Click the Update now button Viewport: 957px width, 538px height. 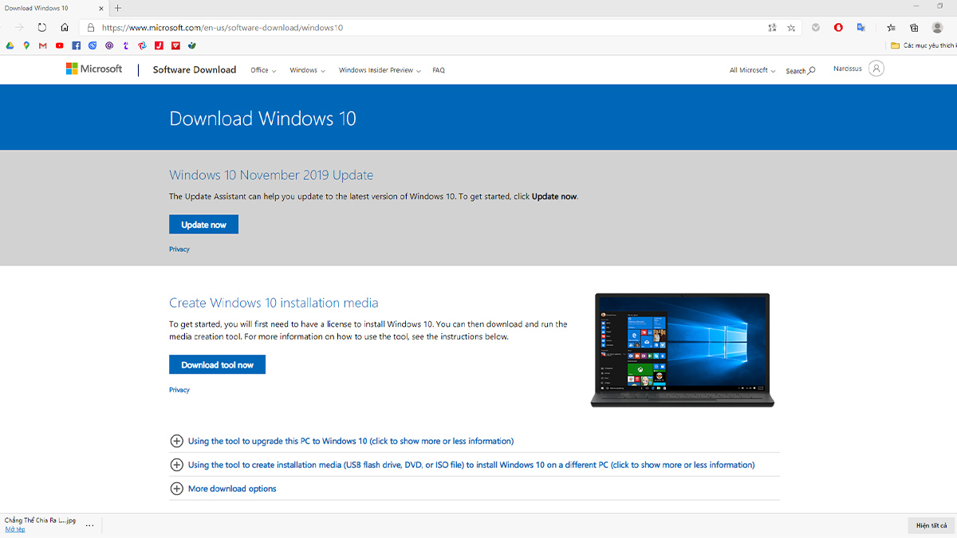203,225
